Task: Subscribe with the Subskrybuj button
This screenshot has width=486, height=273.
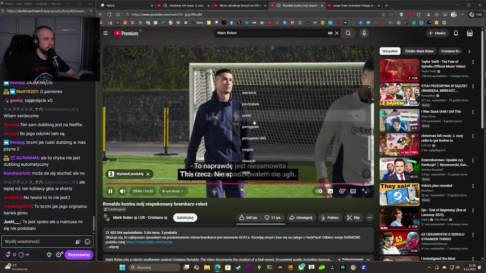Action: click(185, 218)
